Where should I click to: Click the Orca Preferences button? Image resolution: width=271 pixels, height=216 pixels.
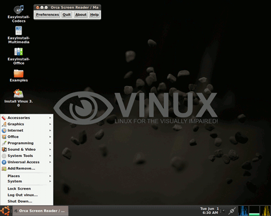coord(47,15)
